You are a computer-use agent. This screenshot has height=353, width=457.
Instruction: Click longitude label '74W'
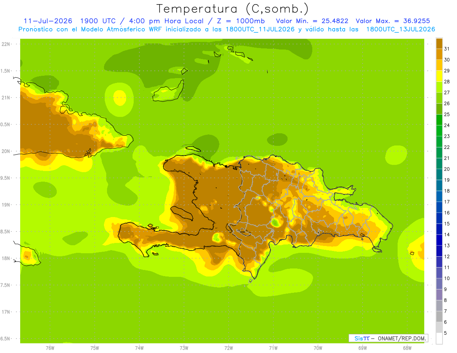[x=139, y=348]
